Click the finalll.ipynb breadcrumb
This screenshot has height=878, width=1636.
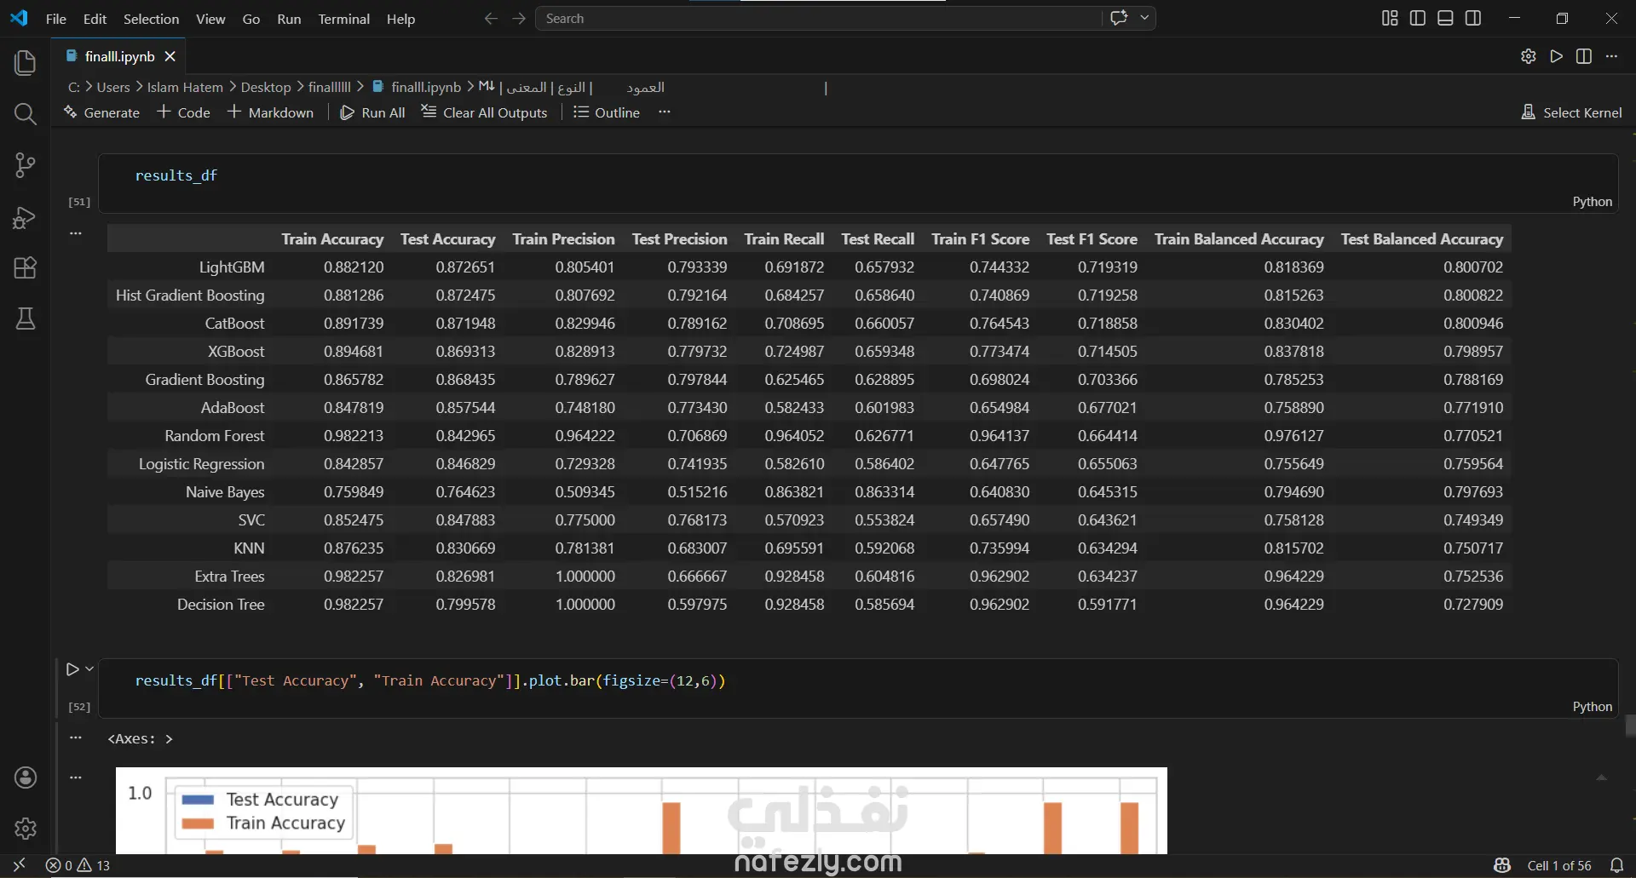(417, 87)
